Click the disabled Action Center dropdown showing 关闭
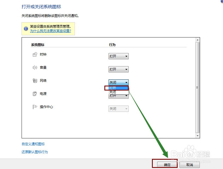 118,109
